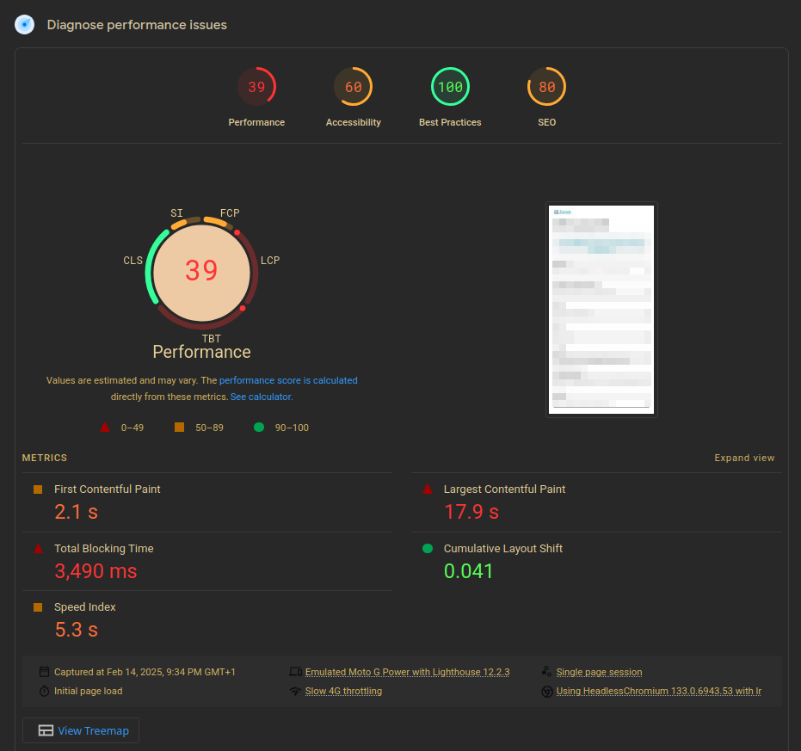Click 'Initial page load' text
The height and width of the screenshot is (751, 801).
tap(89, 692)
